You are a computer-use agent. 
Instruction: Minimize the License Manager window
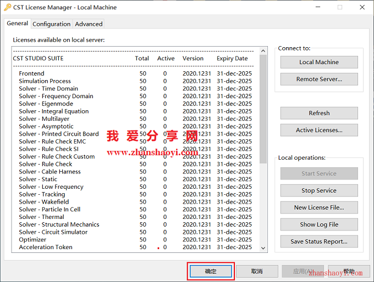[x=318, y=7]
